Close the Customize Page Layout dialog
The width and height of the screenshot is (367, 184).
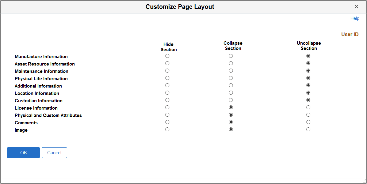[x=357, y=6]
